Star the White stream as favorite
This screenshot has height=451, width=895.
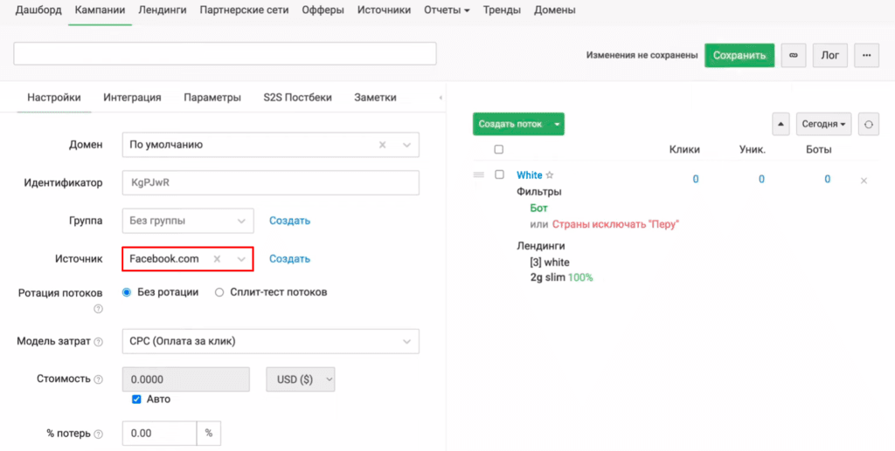pos(550,175)
